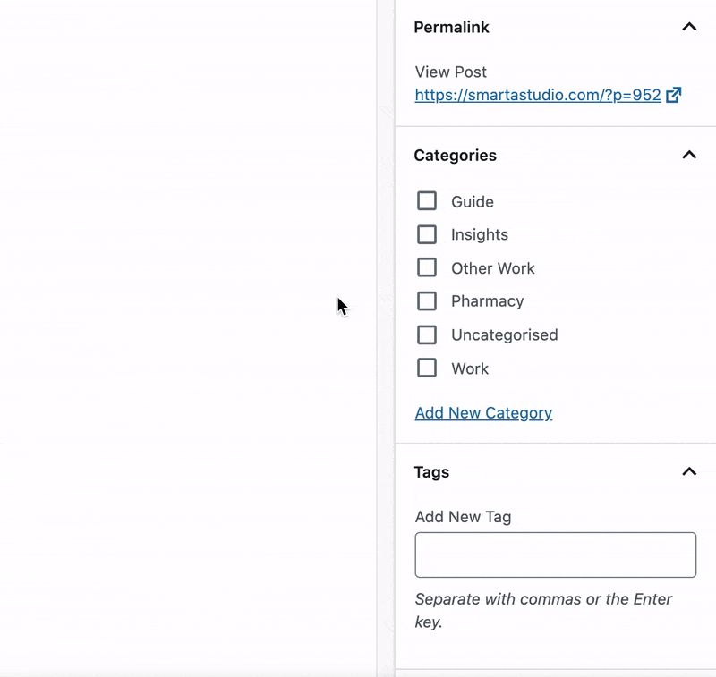Viewport: 716px width, 677px height.
Task: Click the Insights category label text
Action: [x=480, y=235]
